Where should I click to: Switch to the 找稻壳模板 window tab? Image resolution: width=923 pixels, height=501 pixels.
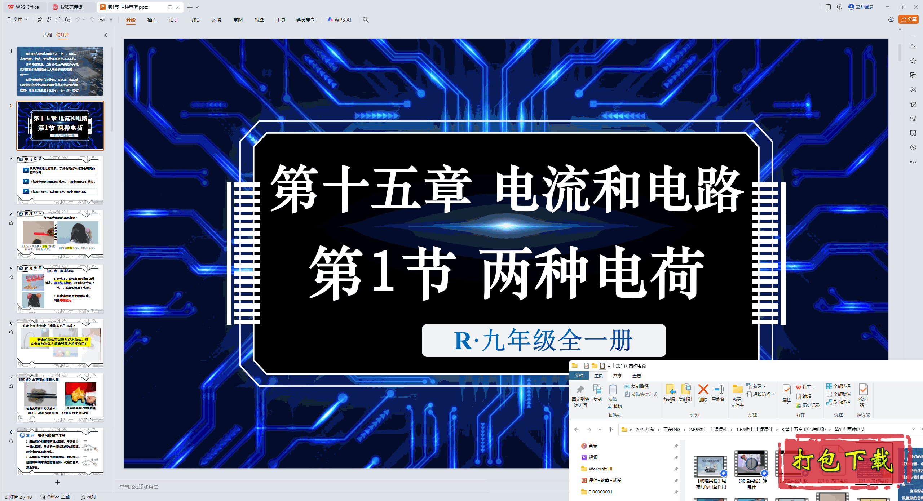(x=71, y=7)
